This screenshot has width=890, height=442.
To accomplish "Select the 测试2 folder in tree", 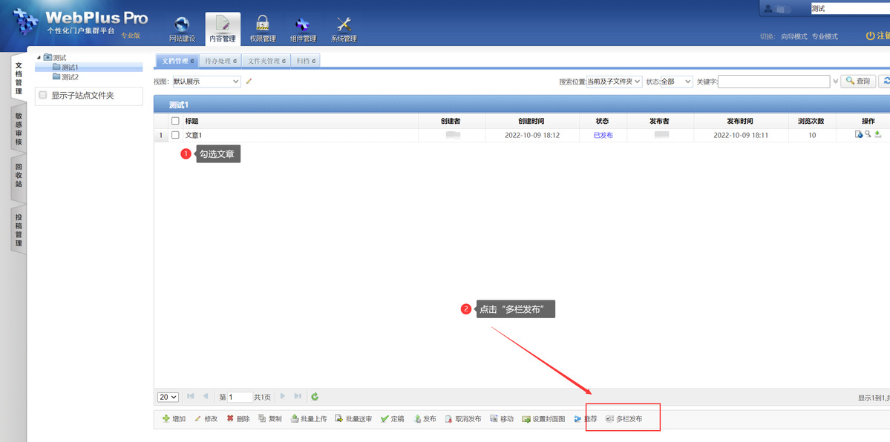I will (x=69, y=77).
